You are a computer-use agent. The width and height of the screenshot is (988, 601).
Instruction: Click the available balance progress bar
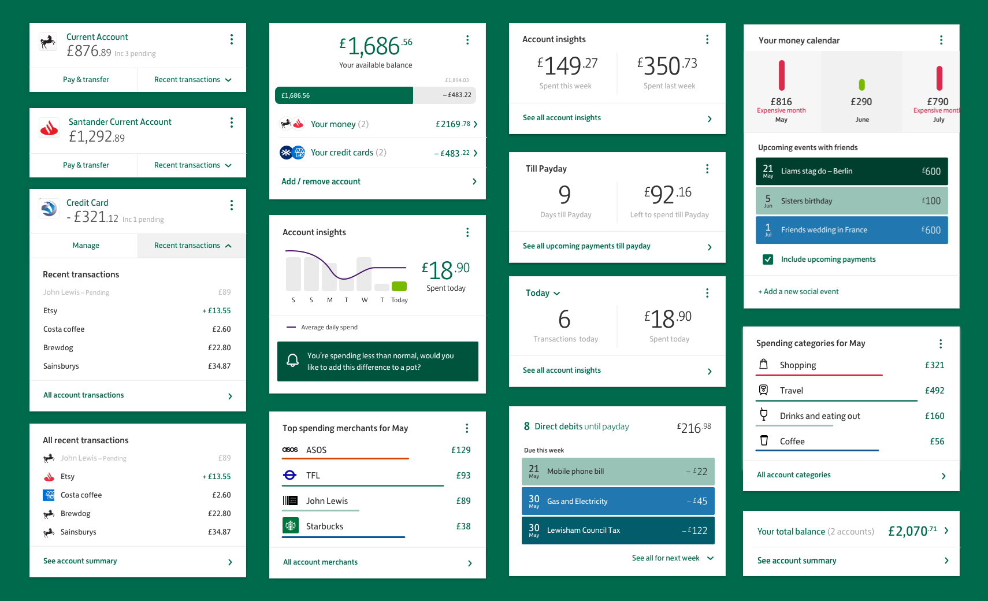[x=376, y=95]
